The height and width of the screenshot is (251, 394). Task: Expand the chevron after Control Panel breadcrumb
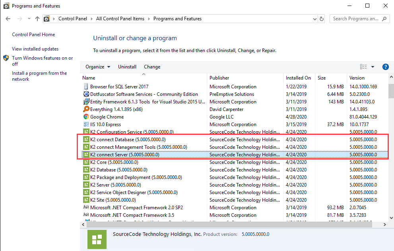coord(91,19)
